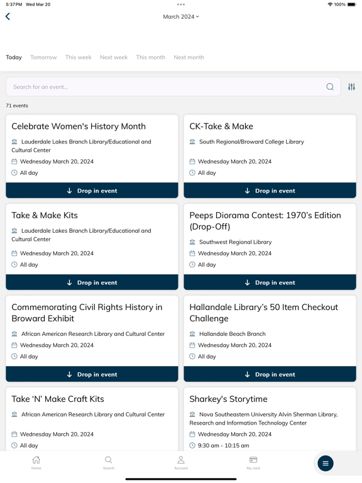
Task: Open the event filter sliders icon
Action: tap(351, 87)
